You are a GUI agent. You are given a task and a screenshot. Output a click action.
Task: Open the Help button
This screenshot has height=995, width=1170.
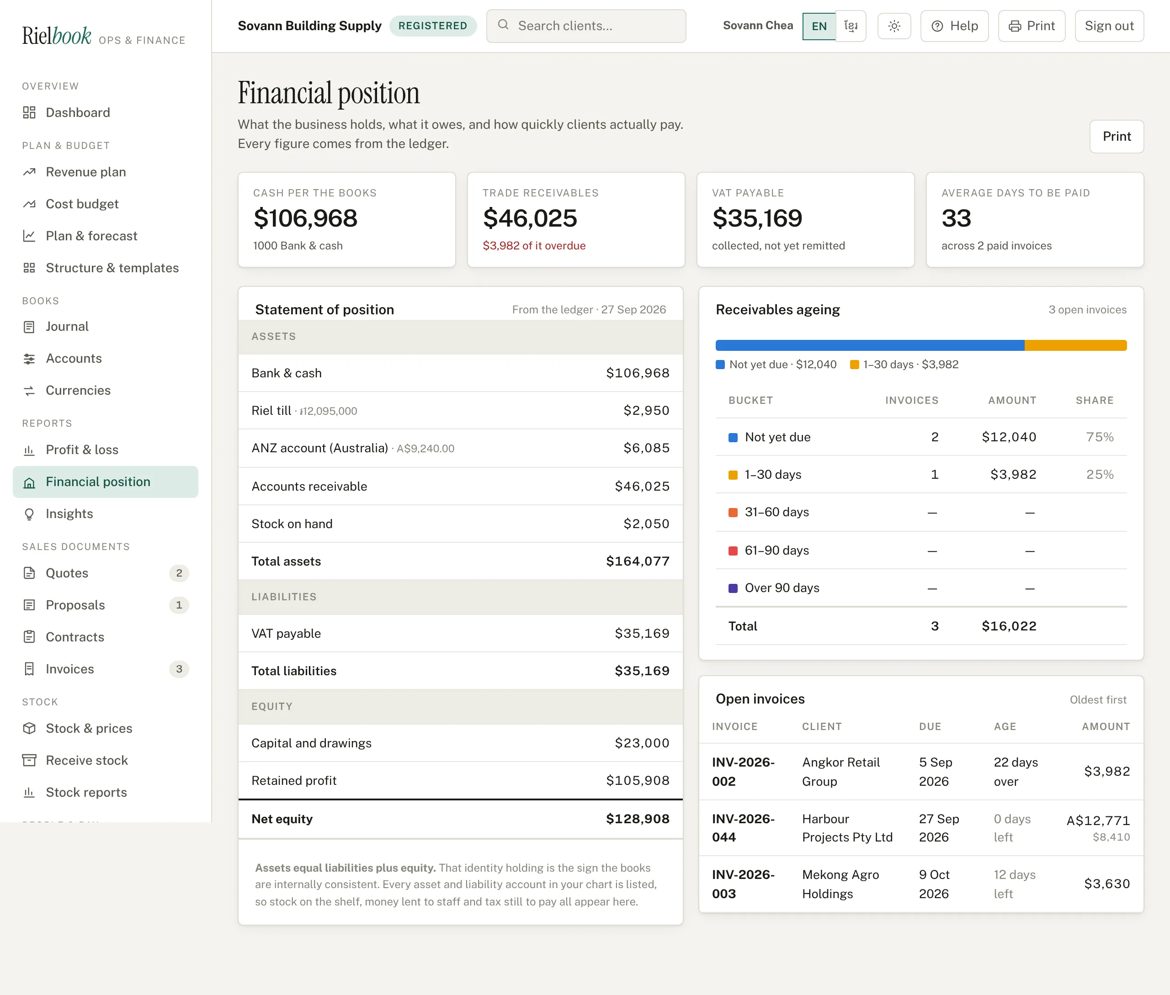pyautogui.click(x=954, y=26)
